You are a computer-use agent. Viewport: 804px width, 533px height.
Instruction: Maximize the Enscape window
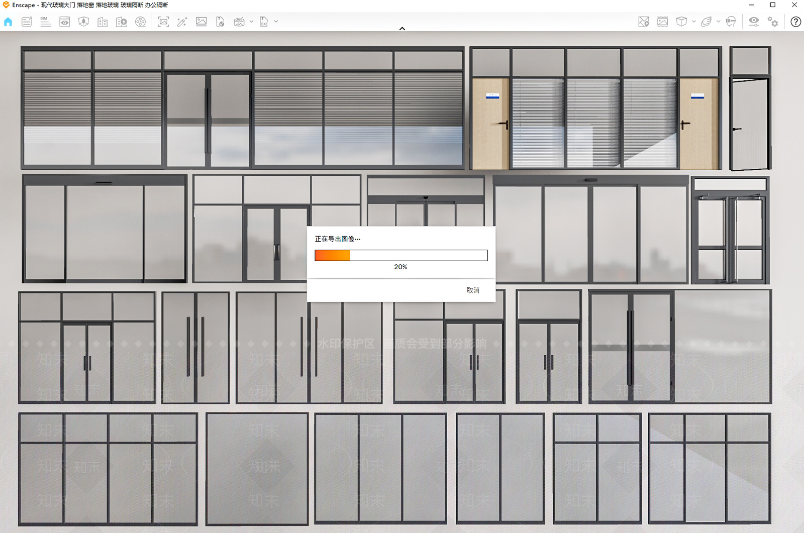point(773,5)
